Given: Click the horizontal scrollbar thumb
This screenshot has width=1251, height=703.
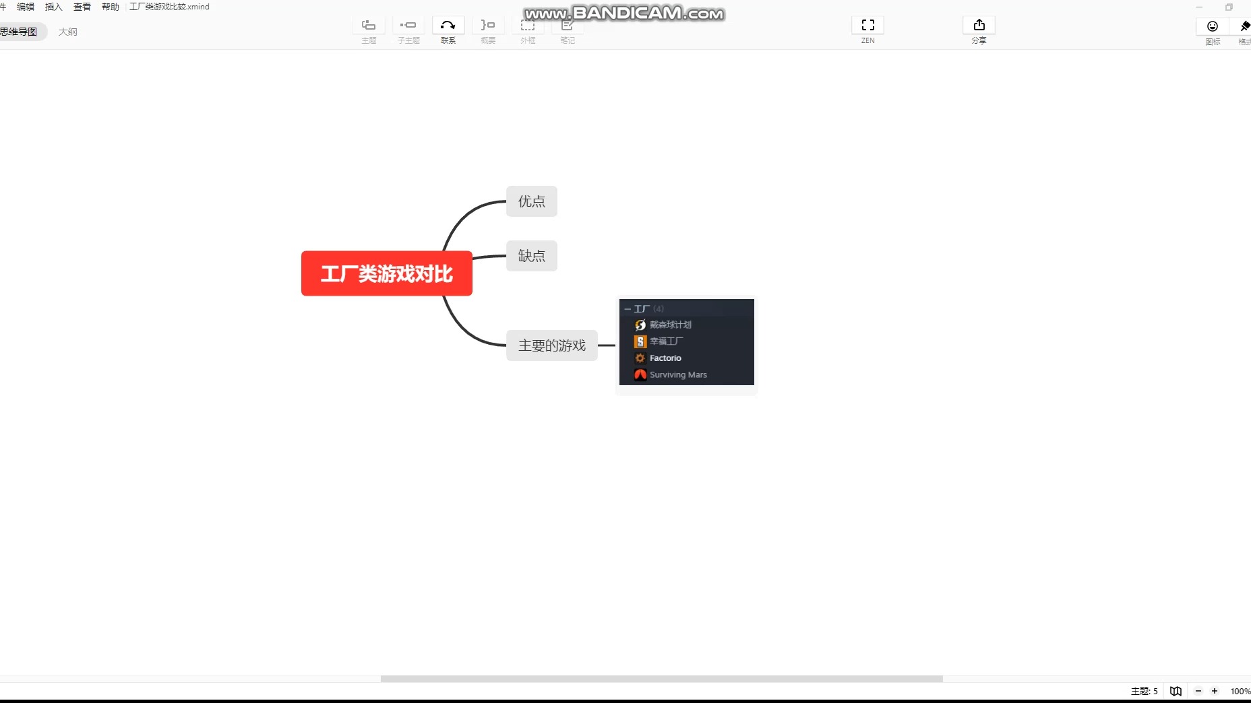Looking at the screenshot, I should [x=662, y=679].
